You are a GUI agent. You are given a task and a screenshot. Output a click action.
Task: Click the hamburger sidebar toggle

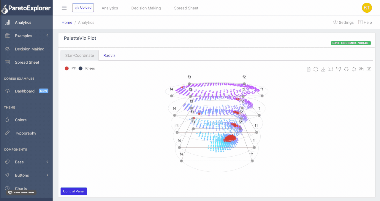coord(64,8)
